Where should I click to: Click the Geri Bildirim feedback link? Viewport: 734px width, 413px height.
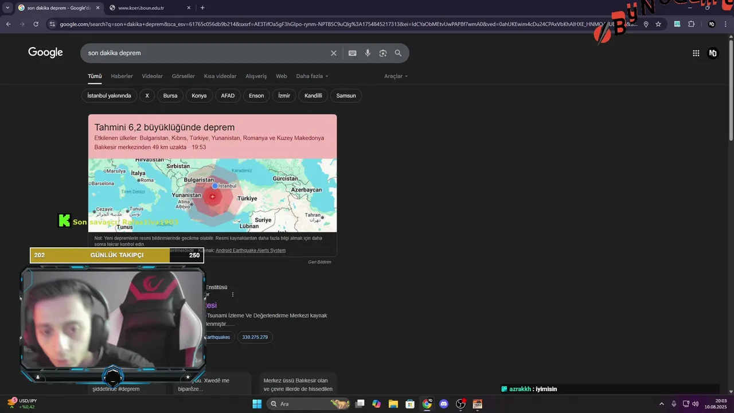319,262
